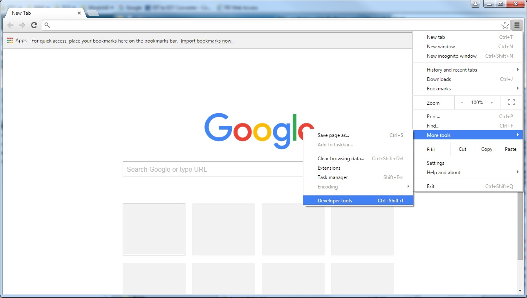The width and height of the screenshot is (527, 298).
Task: Open a New incognito window
Action: tap(468, 56)
